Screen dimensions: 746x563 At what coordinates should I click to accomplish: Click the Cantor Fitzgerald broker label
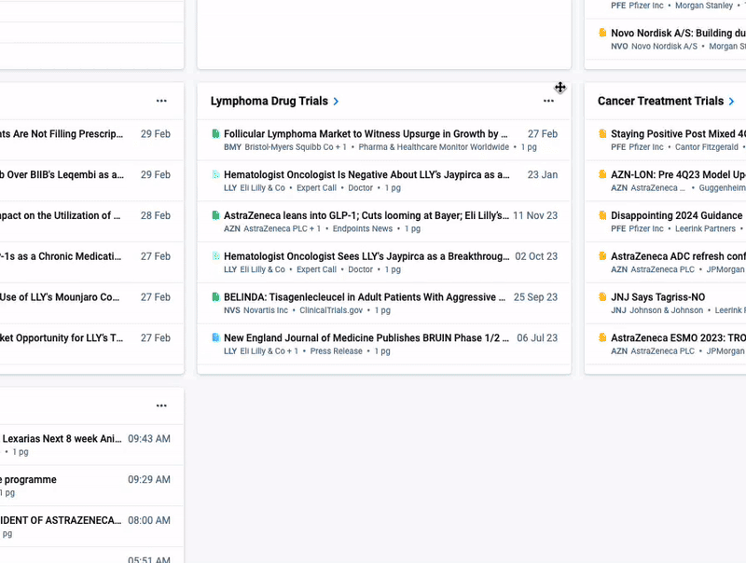click(x=707, y=147)
